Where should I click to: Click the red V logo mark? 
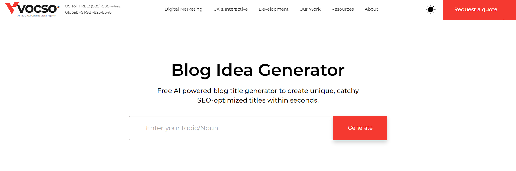click(12, 7)
